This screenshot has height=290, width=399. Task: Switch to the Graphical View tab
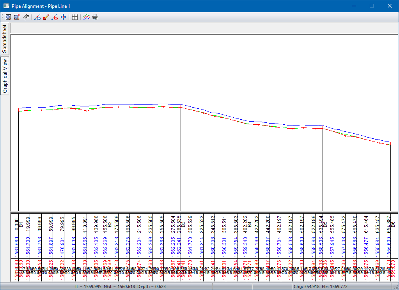point(5,76)
